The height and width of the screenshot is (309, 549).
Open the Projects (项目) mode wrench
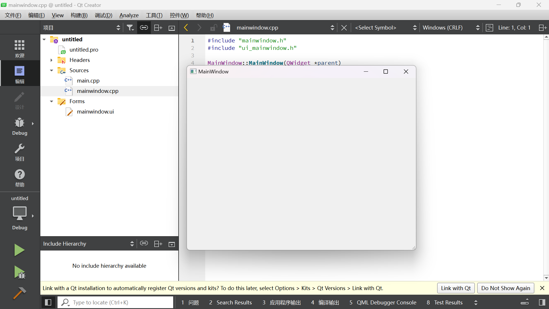pyautogui.click(x=19, y=151)
